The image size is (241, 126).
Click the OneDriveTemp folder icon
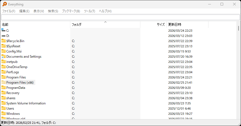click(3, 67)
